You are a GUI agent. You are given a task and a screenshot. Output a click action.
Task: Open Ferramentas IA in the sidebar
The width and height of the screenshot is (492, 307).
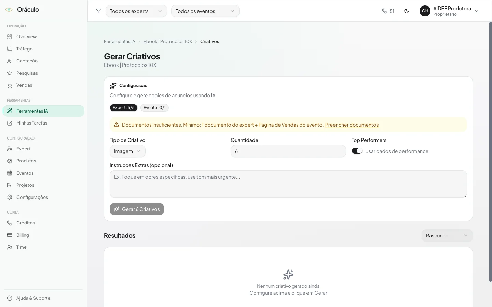(x=43, y=111)
